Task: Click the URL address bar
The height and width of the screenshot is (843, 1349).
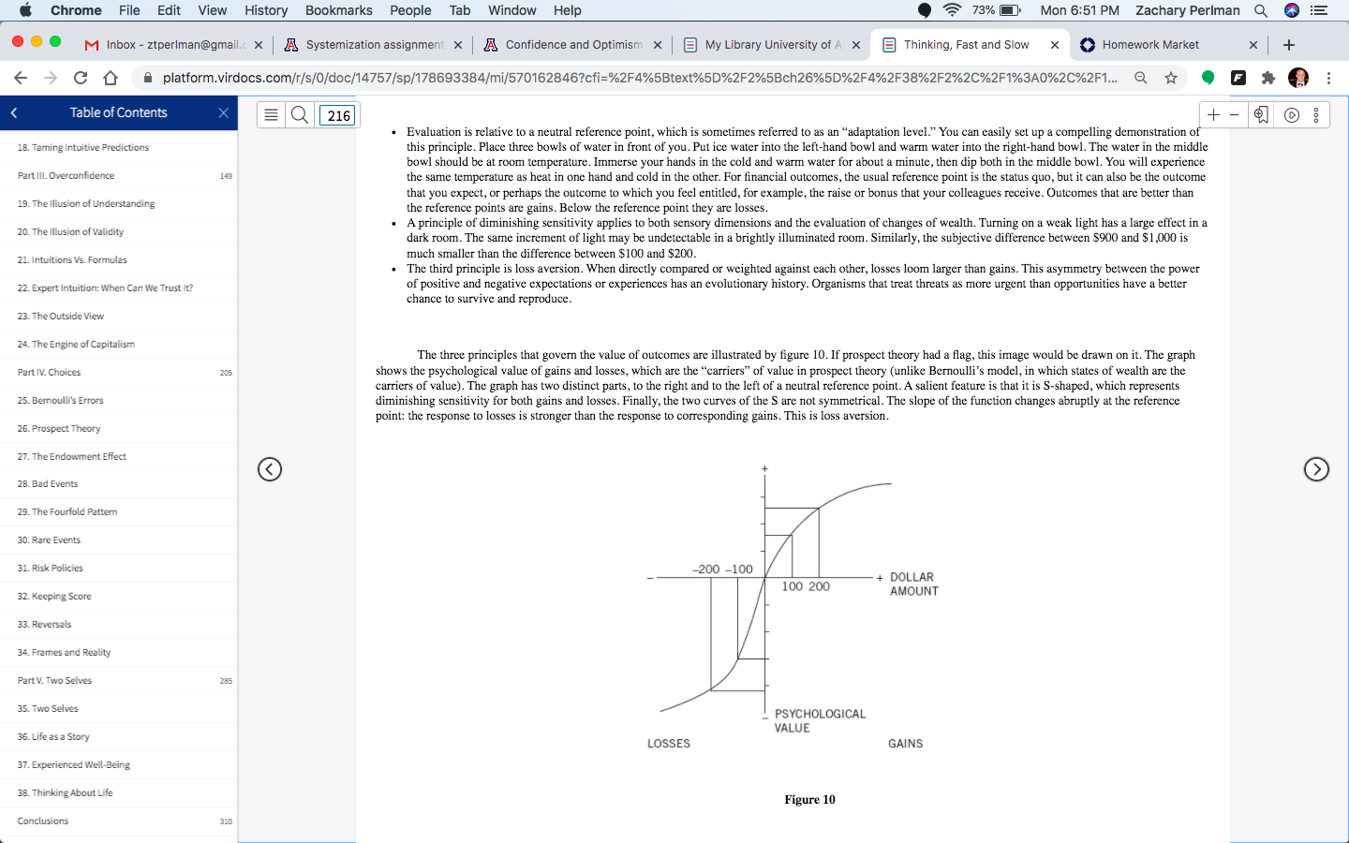Action: click(640, 78)
